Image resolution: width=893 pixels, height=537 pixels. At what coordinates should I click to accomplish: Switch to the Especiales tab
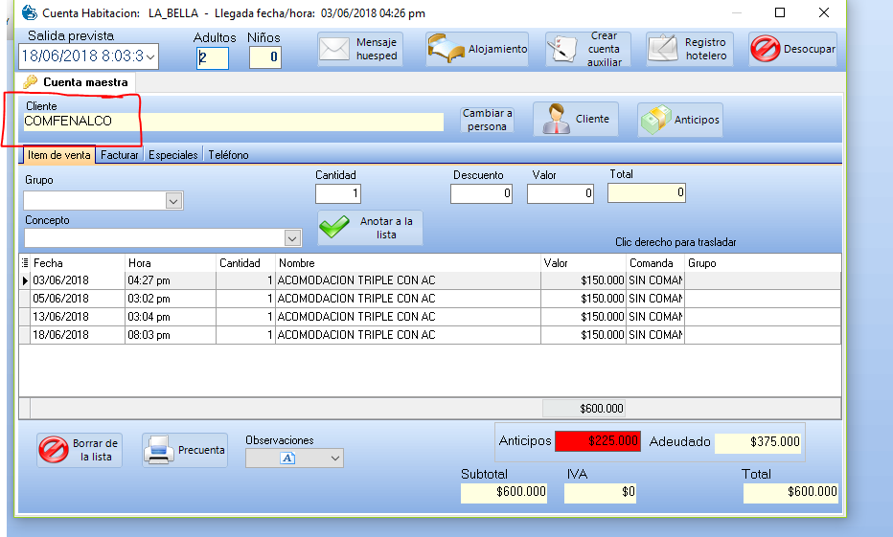click(172, 155)
